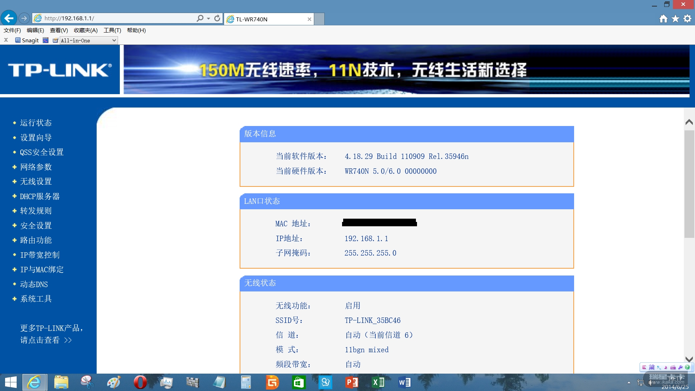695x391 pixels.
Task: Select the TL-WR740N browser tab
Action: [x=268, y=19]
